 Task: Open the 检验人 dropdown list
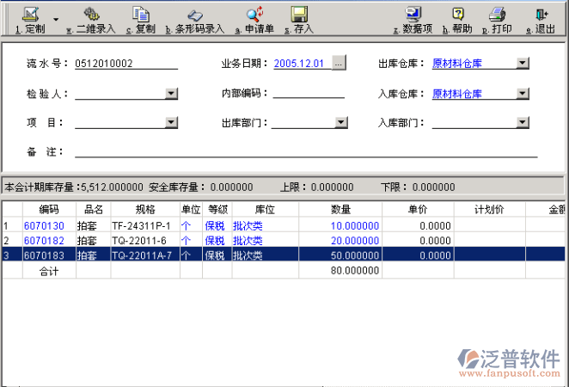coord(171,94)
